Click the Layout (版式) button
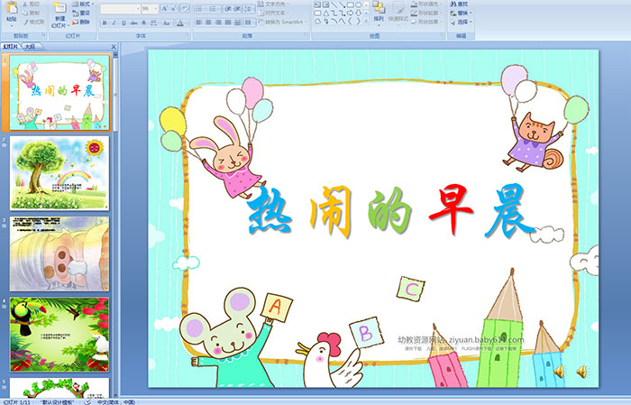 click(82, 4)
